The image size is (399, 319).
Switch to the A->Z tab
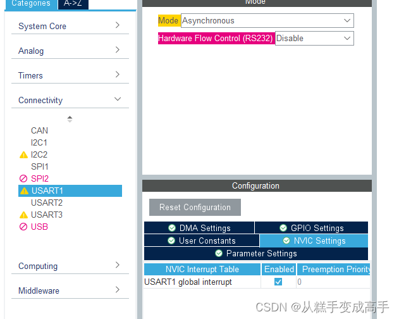(x=73, y=4)
